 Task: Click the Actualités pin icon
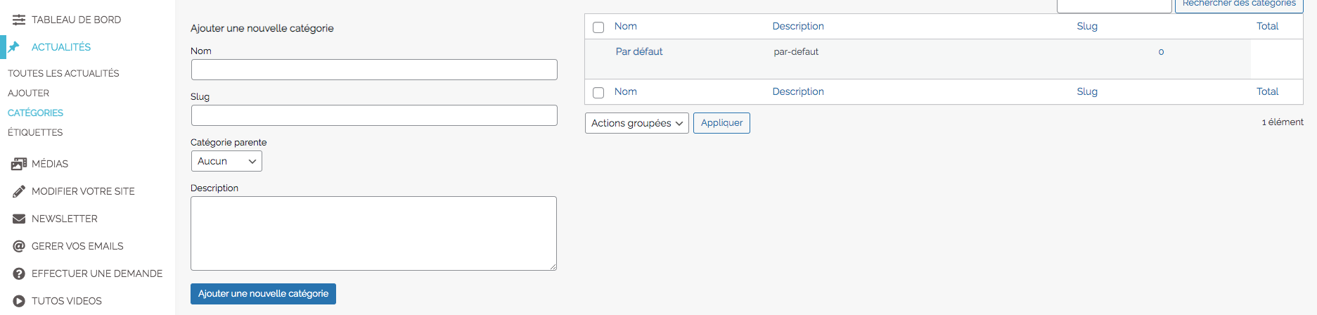14,47
